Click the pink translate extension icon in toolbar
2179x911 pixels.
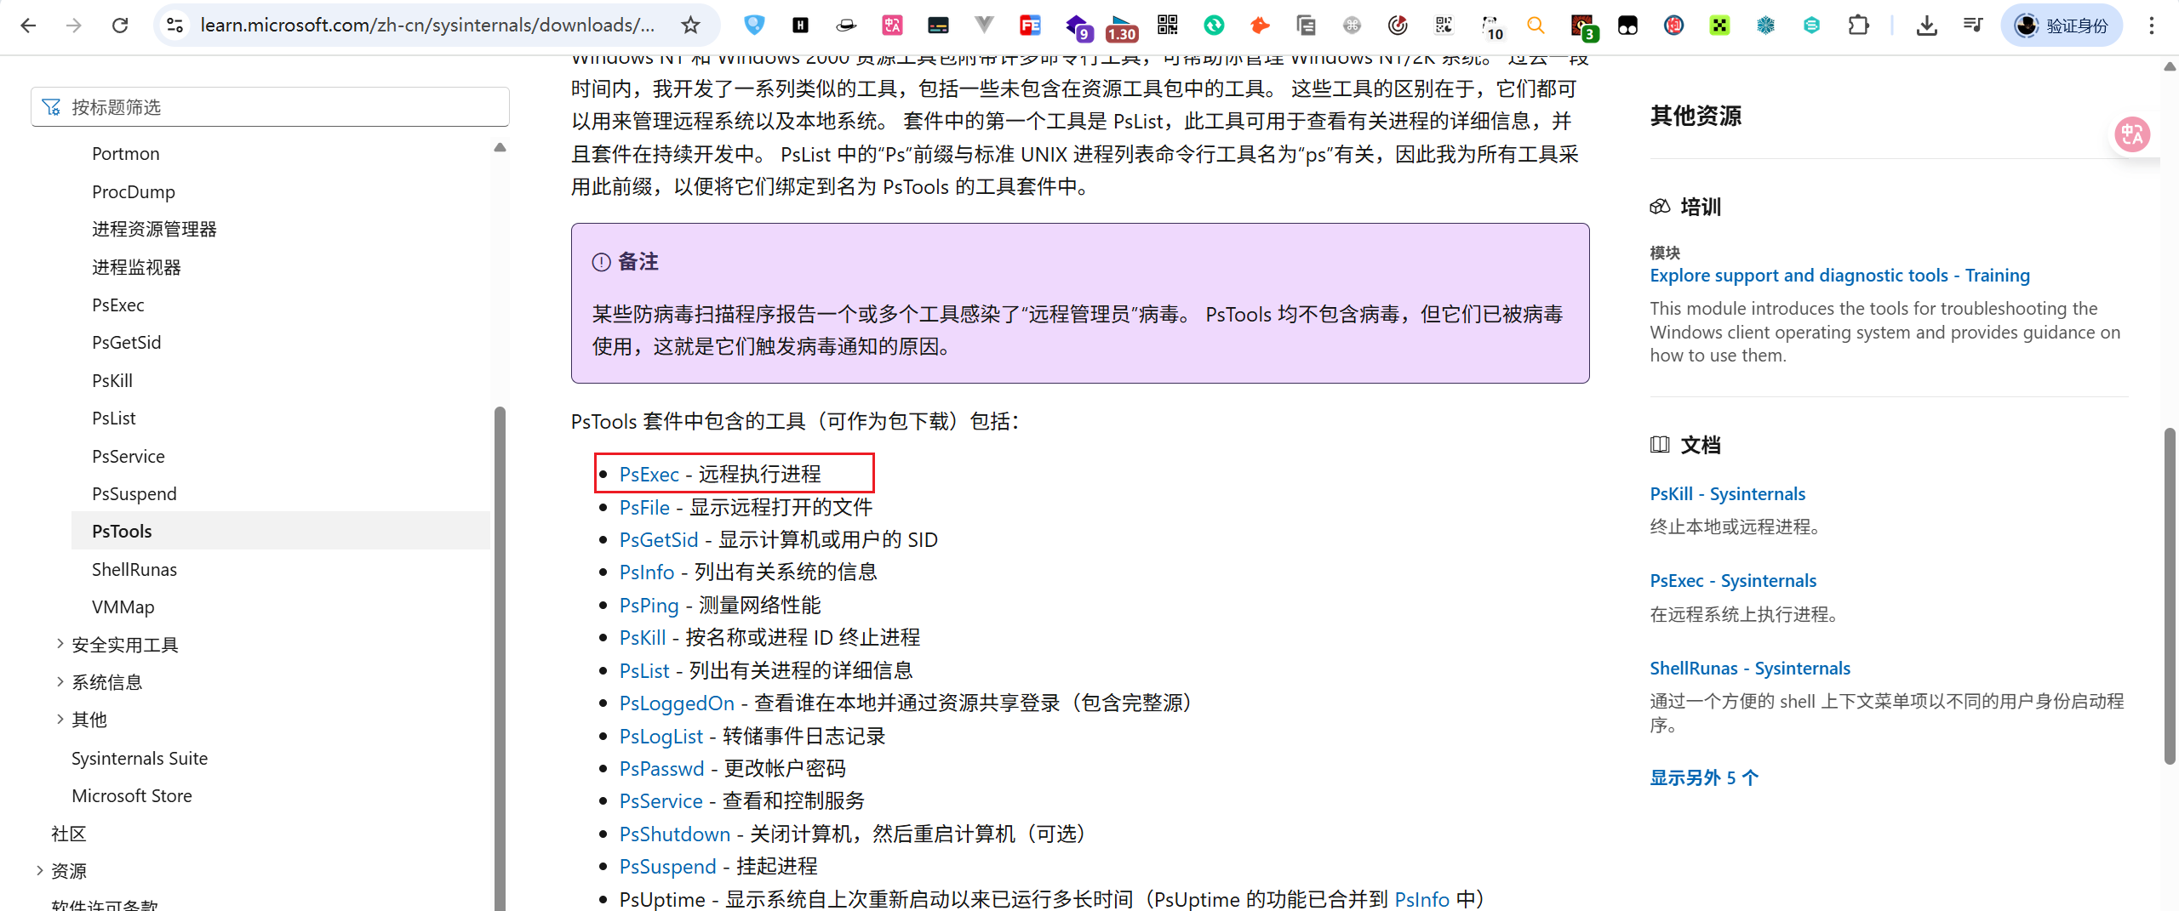click(x=892, y=26)
